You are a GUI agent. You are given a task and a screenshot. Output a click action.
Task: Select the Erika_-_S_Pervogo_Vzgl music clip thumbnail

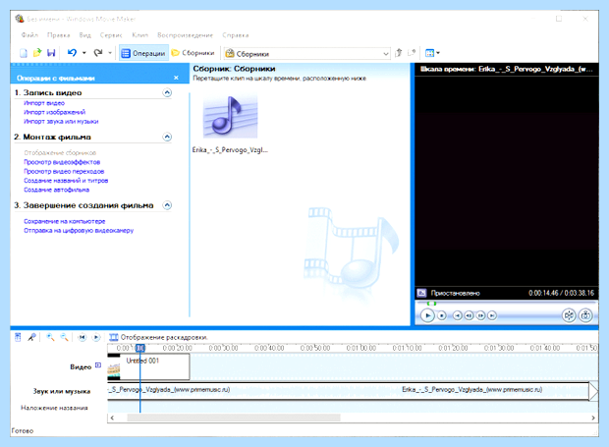[231, 117]
